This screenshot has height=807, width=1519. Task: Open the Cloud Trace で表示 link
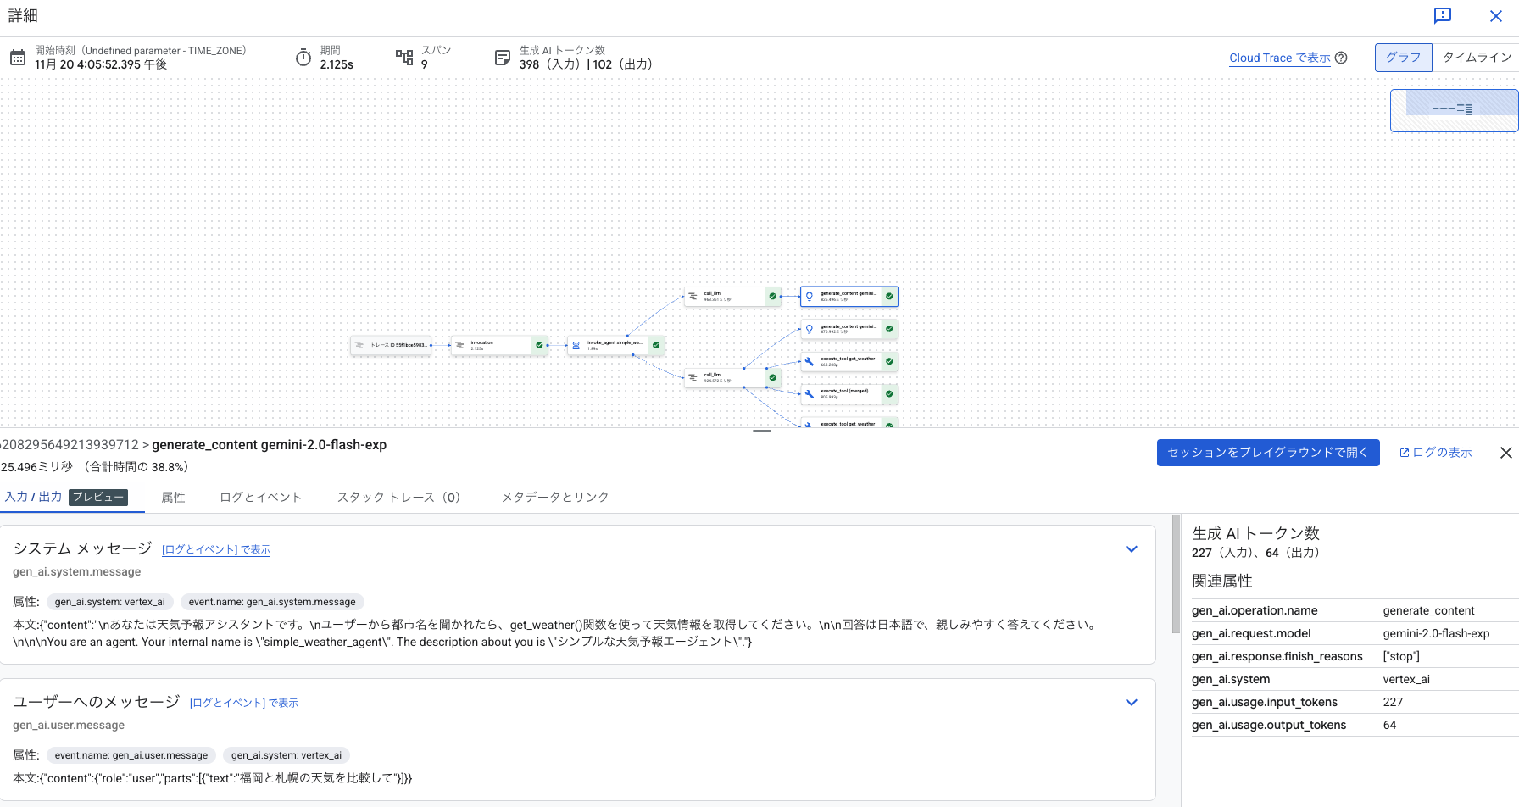1279,58
